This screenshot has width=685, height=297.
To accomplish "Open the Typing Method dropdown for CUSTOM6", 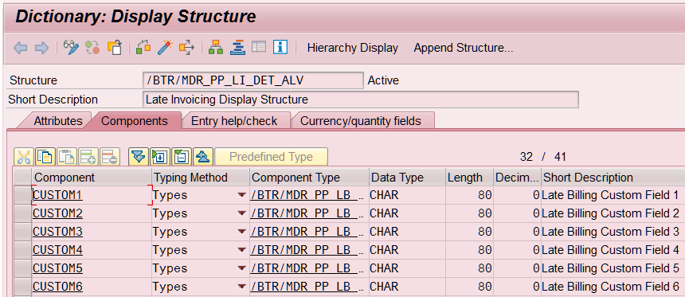I will pyautogui.click(x=241, y=287).
